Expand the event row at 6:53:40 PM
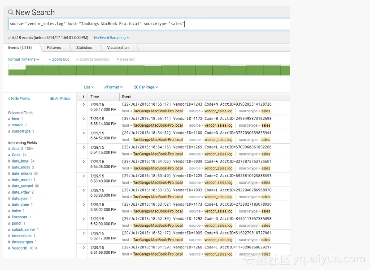 click(84, 176)
